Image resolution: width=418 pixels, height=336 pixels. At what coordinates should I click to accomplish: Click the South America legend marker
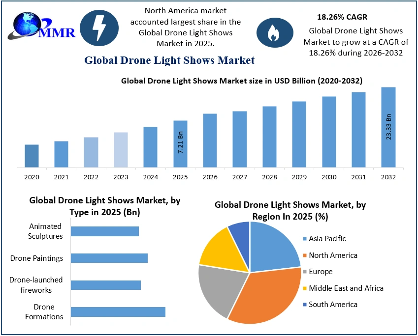point(304,305)
